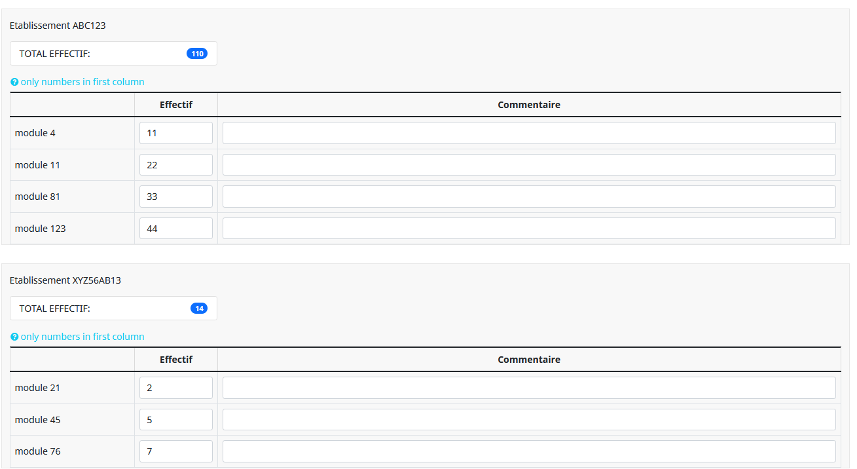Viewport: 857px width, 469px height.
Task: Focus the Effectif field for module 21
Action: click(x=176, y=388)
